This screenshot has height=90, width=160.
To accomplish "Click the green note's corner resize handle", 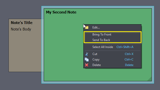I will (149, 79).
